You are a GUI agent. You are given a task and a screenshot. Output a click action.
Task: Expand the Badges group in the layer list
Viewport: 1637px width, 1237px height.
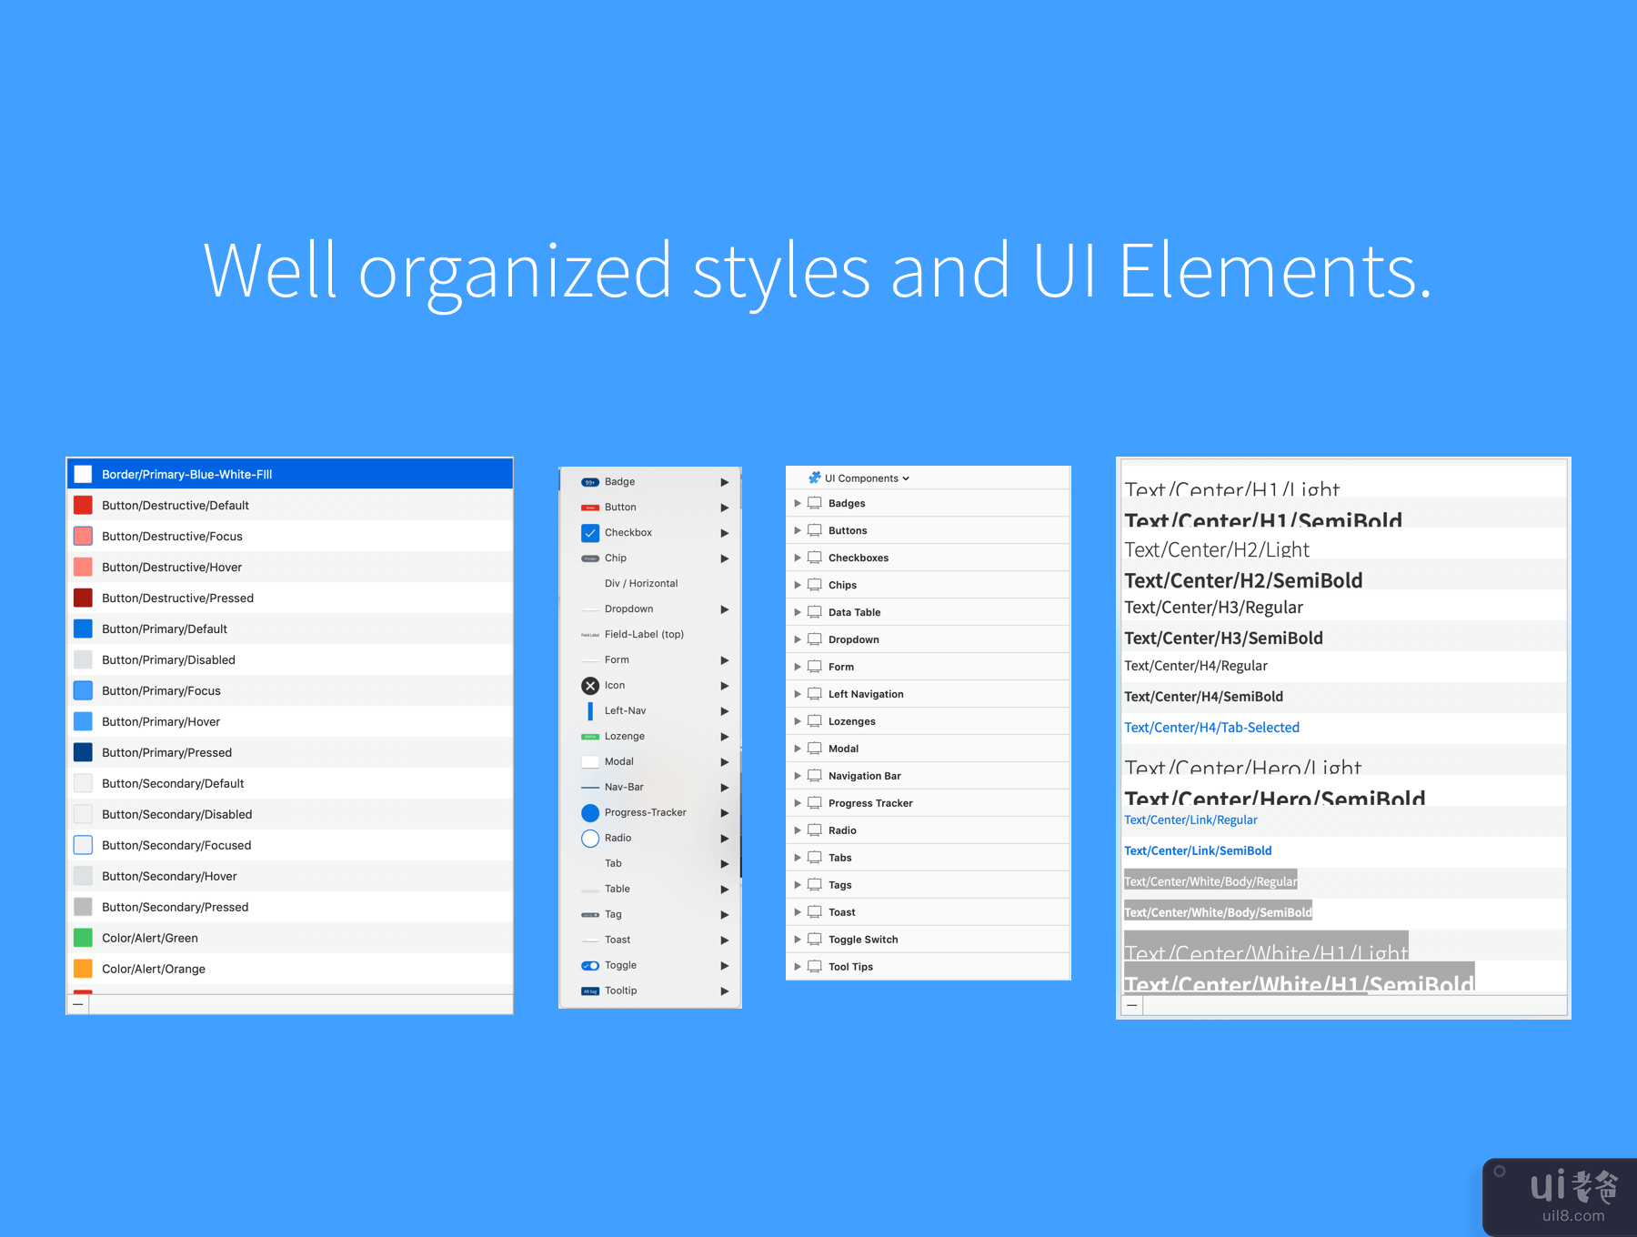click(x=798, y=503)
